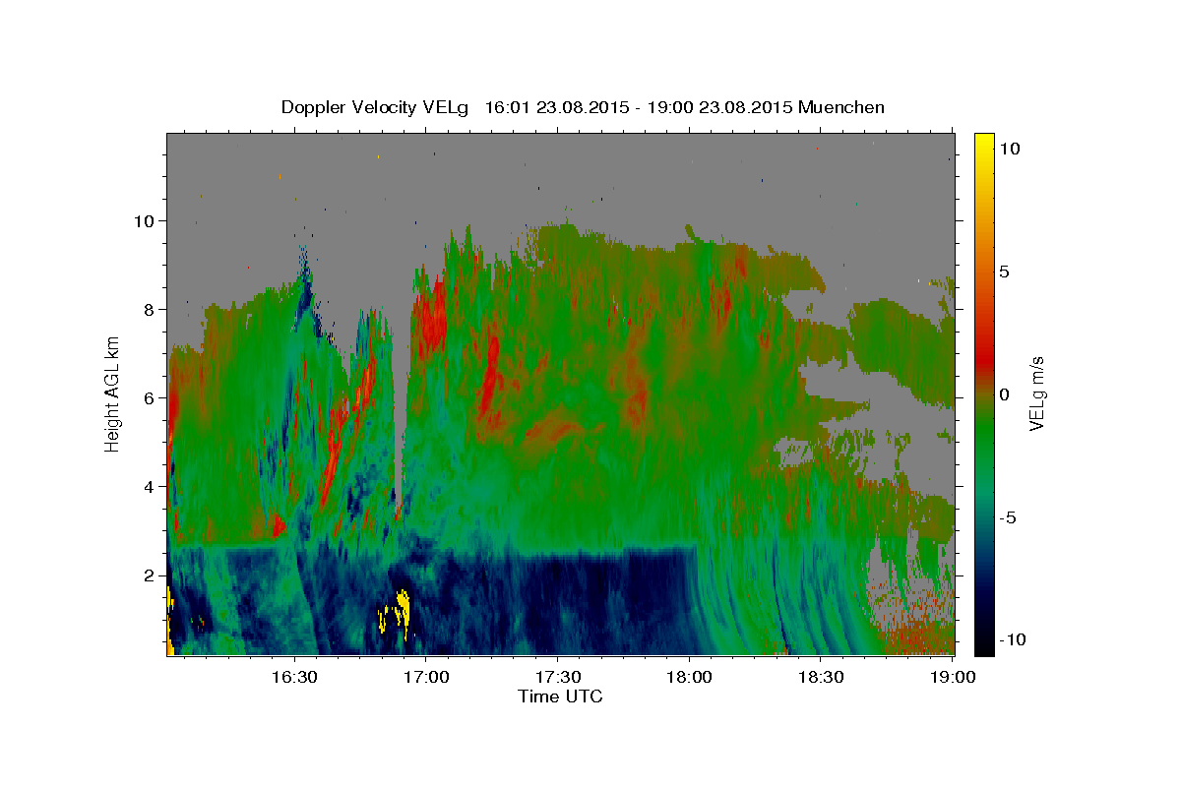This screenshot has height=787, width=1181.
Task: Click the "Muenchen" location text in title
Action: tap(841, 107)
